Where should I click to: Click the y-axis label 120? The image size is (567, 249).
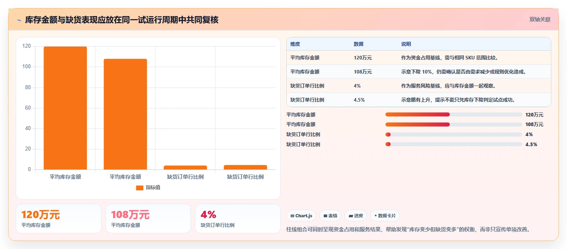pyautogui.click(x=27, y=46)
